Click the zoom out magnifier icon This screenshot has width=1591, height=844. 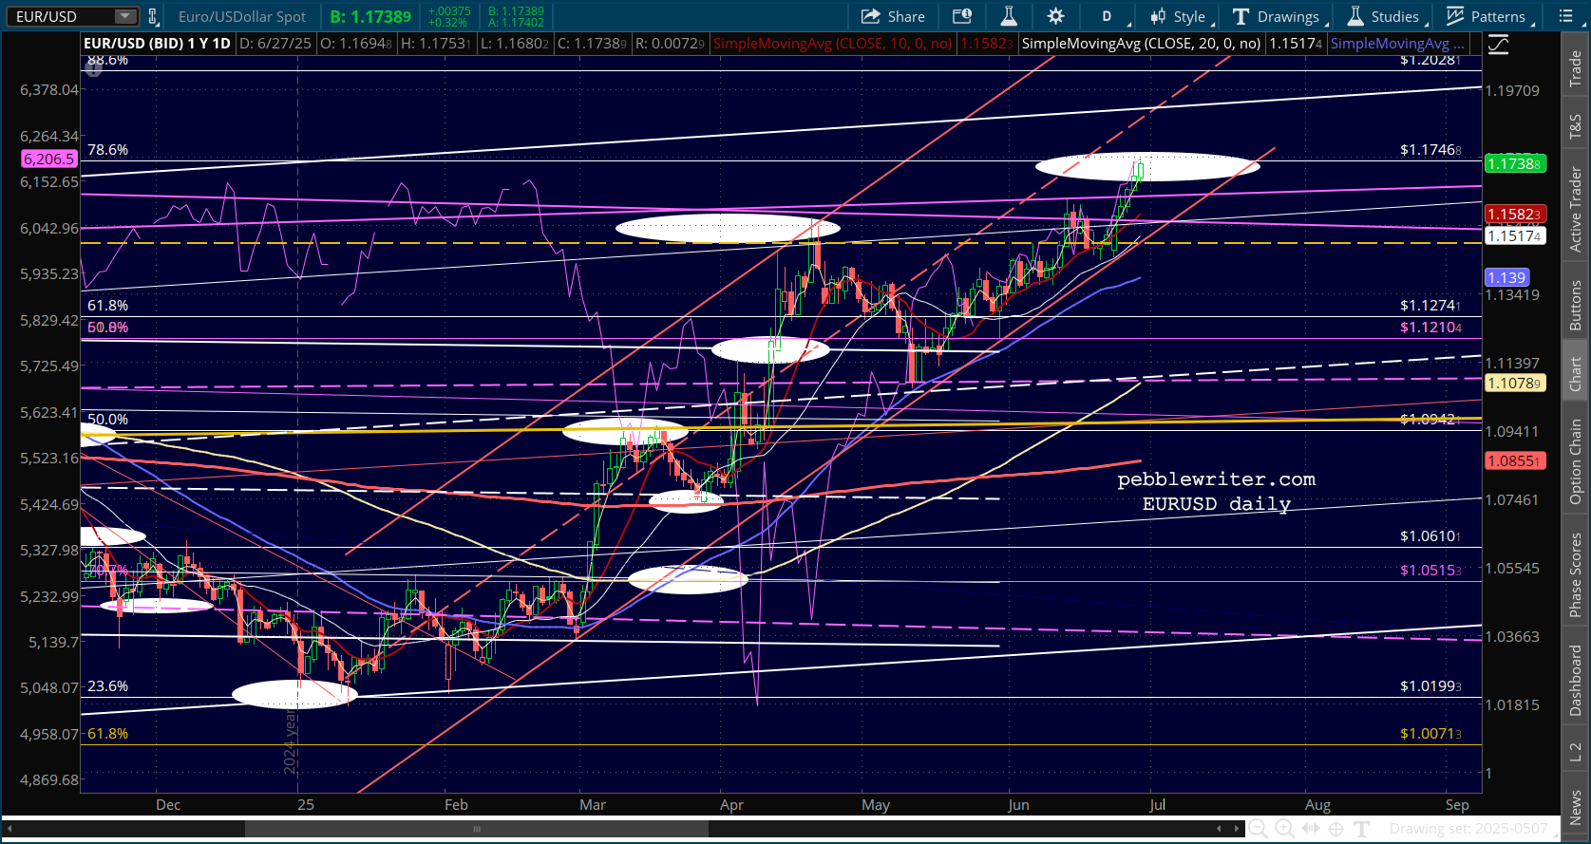[x=1258, y=829]
